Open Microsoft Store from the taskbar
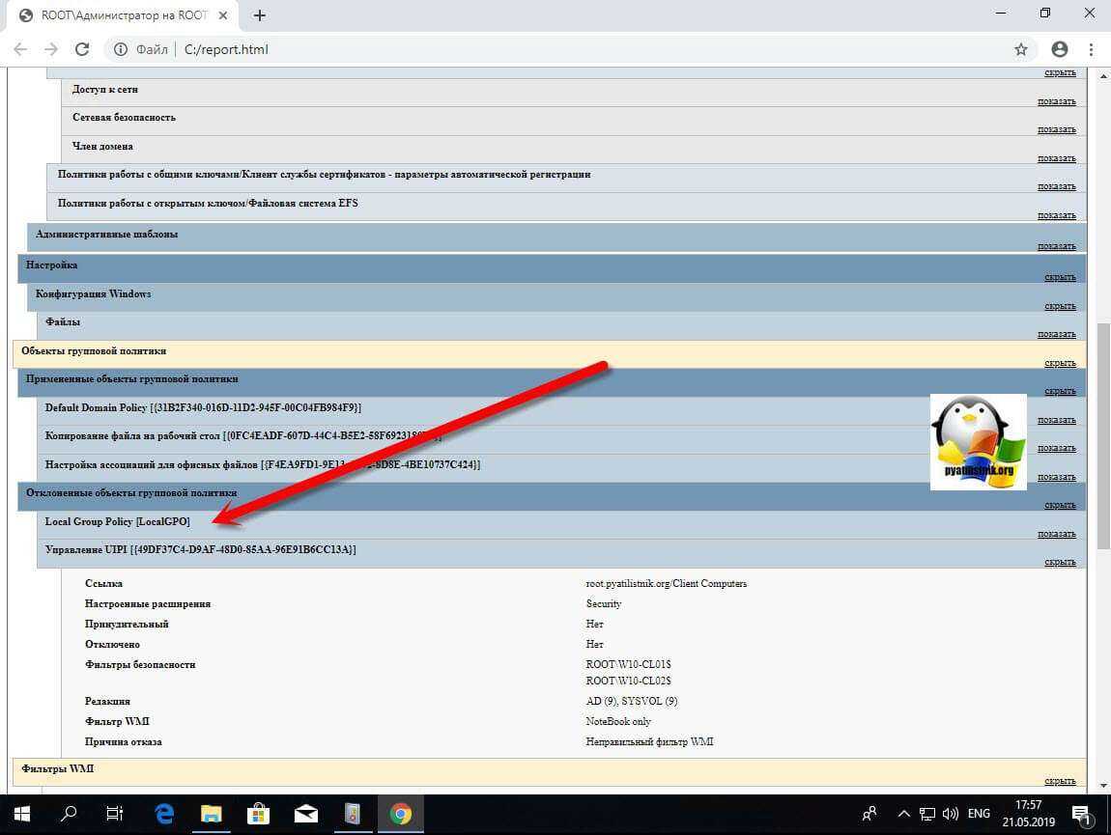 tap(259, 813)
